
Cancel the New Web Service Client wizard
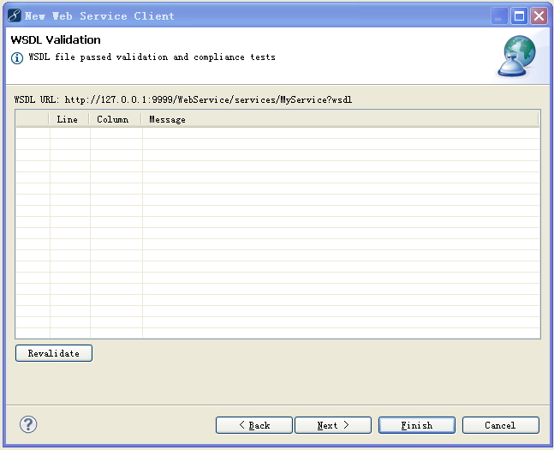click(500, 425)
